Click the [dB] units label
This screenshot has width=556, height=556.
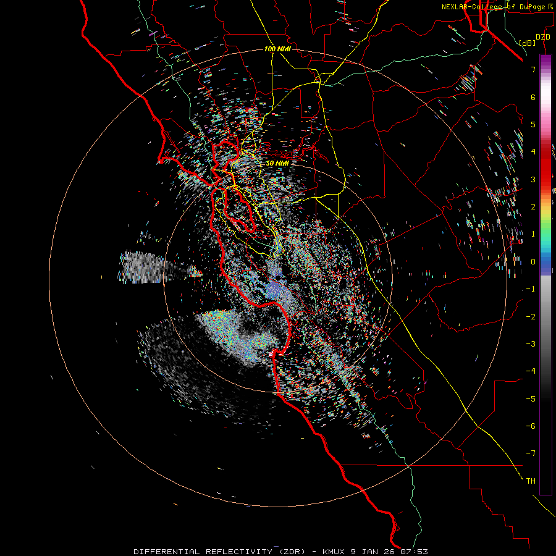coord(528,43)
